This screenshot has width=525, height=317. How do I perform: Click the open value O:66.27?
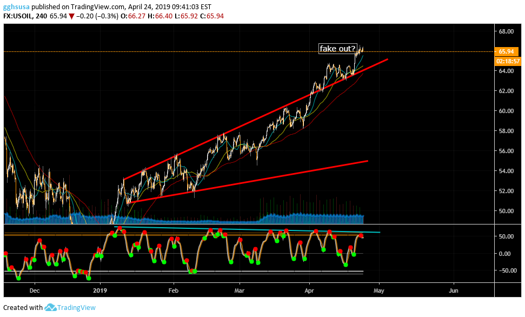click(133, 16)
